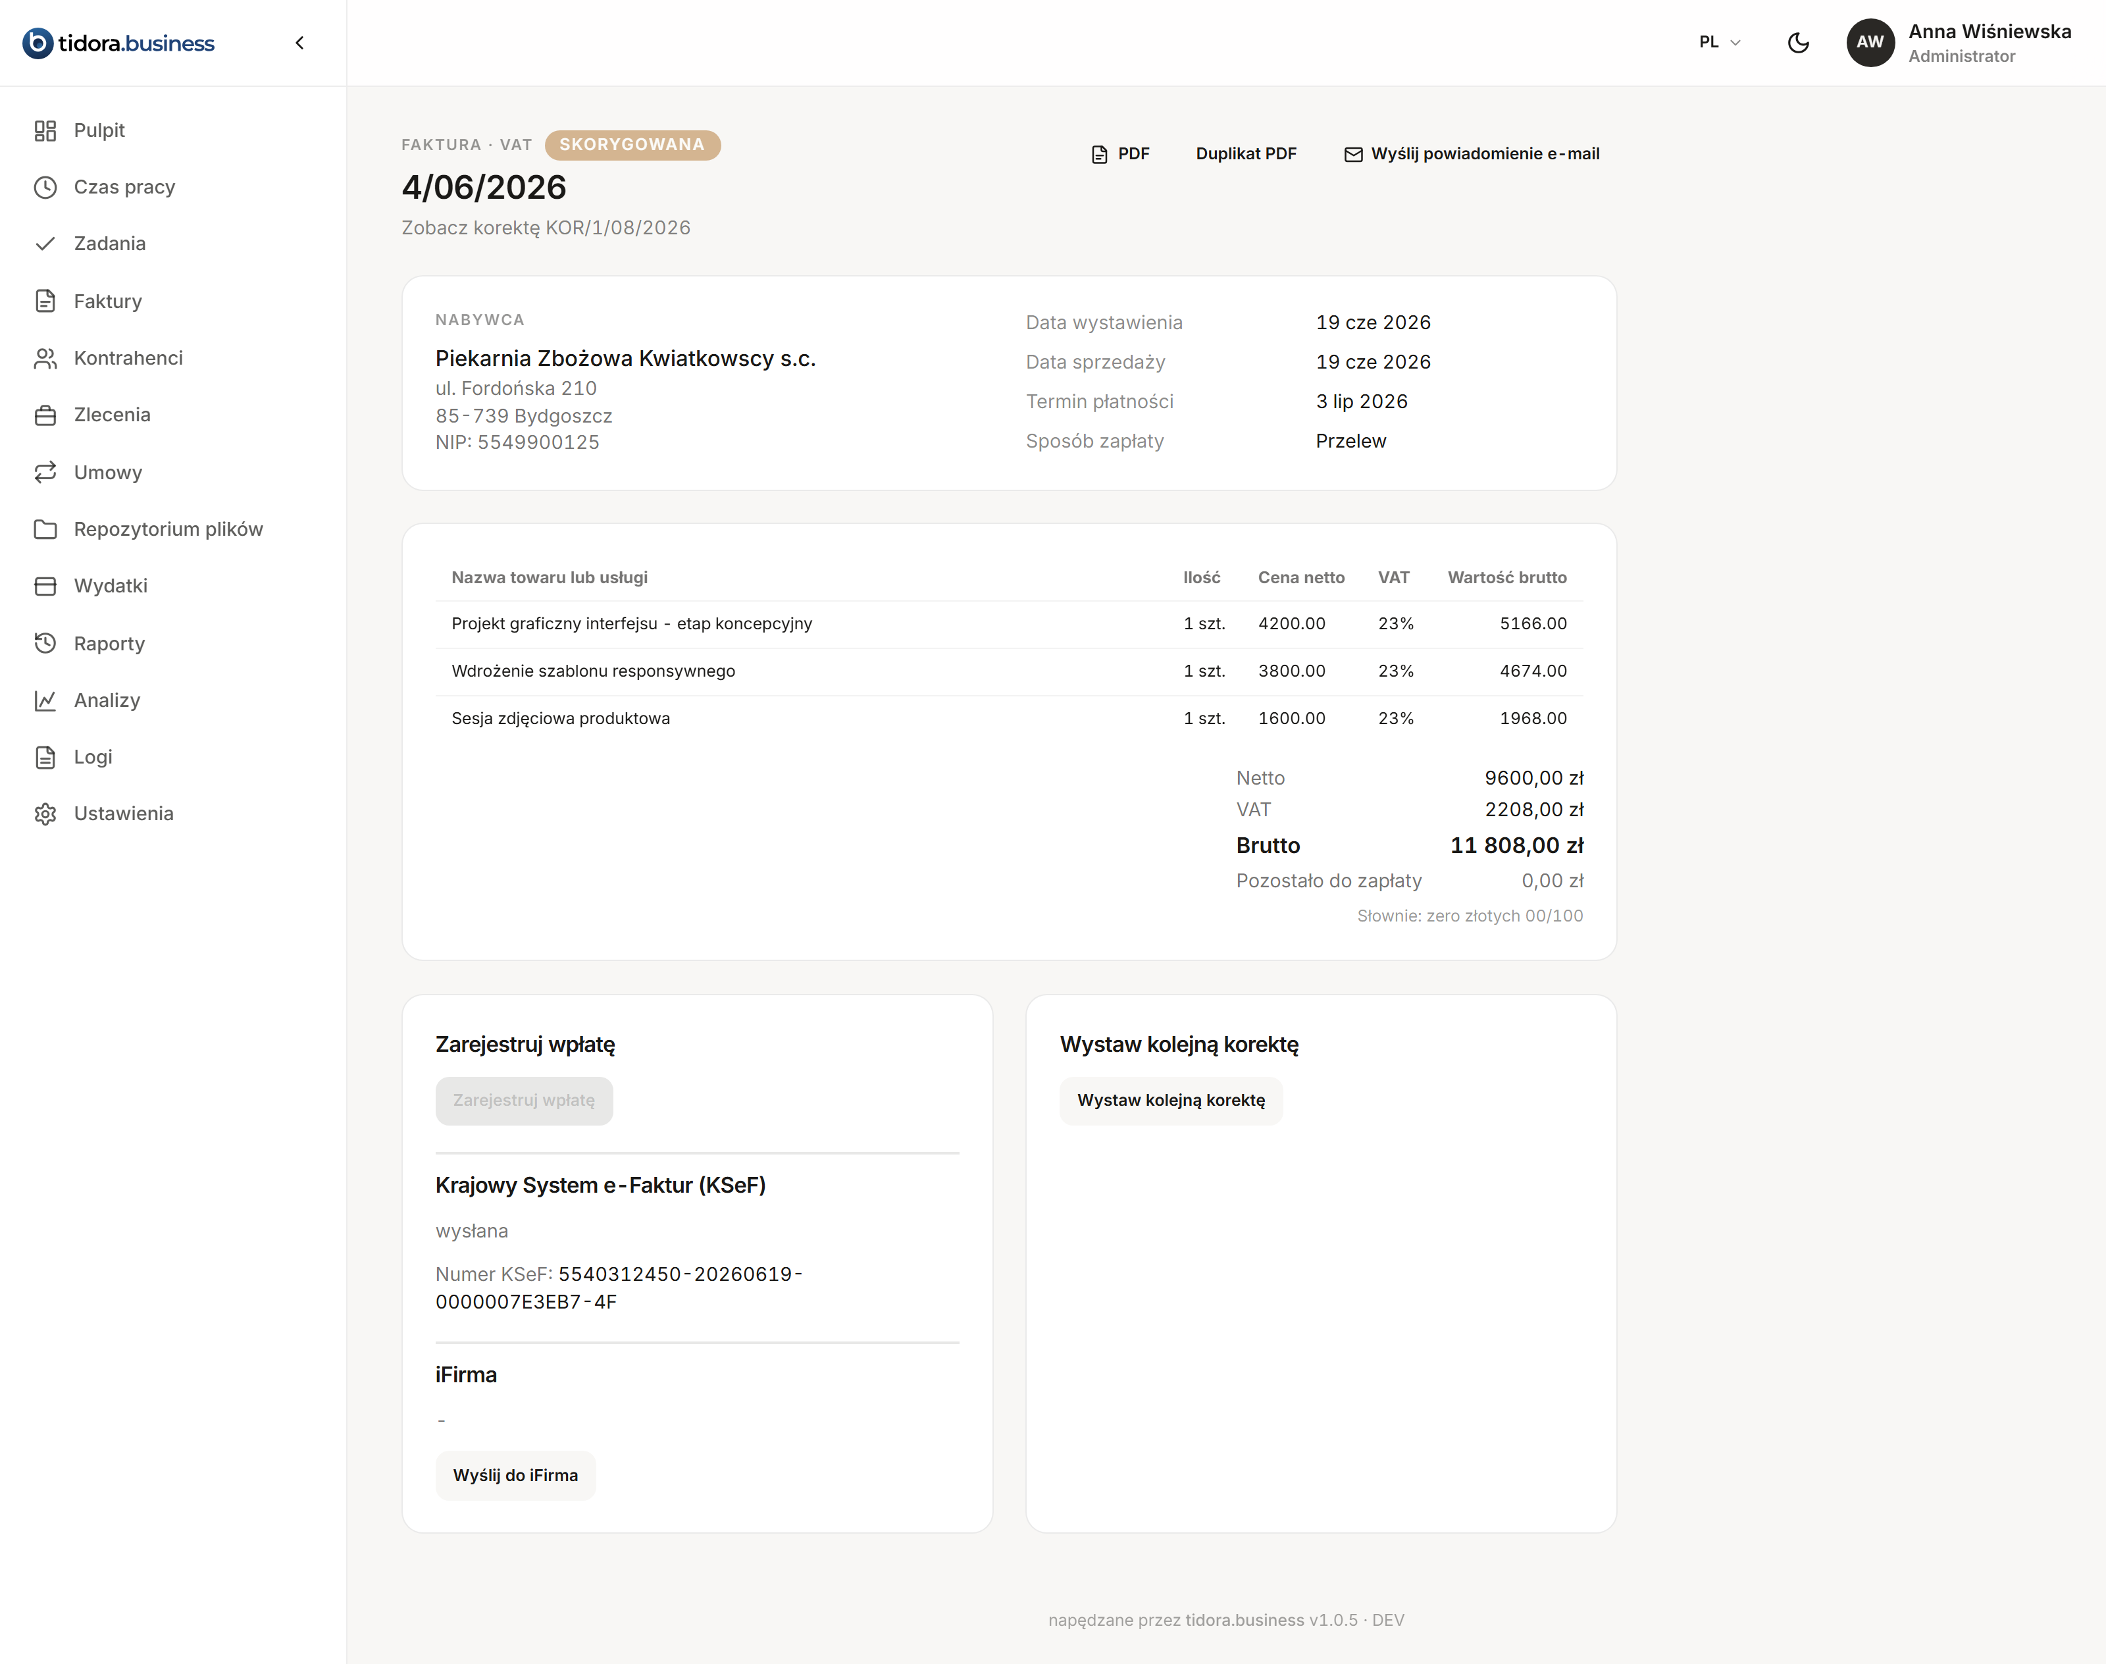Viewport: 2106px width, 1664px height.
Task: Open the Ustawienia gear icon
Action: point(45,814)
